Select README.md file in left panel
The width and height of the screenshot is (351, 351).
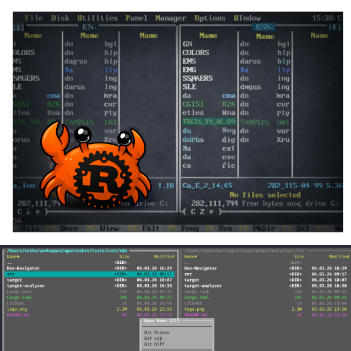(89, 315)
